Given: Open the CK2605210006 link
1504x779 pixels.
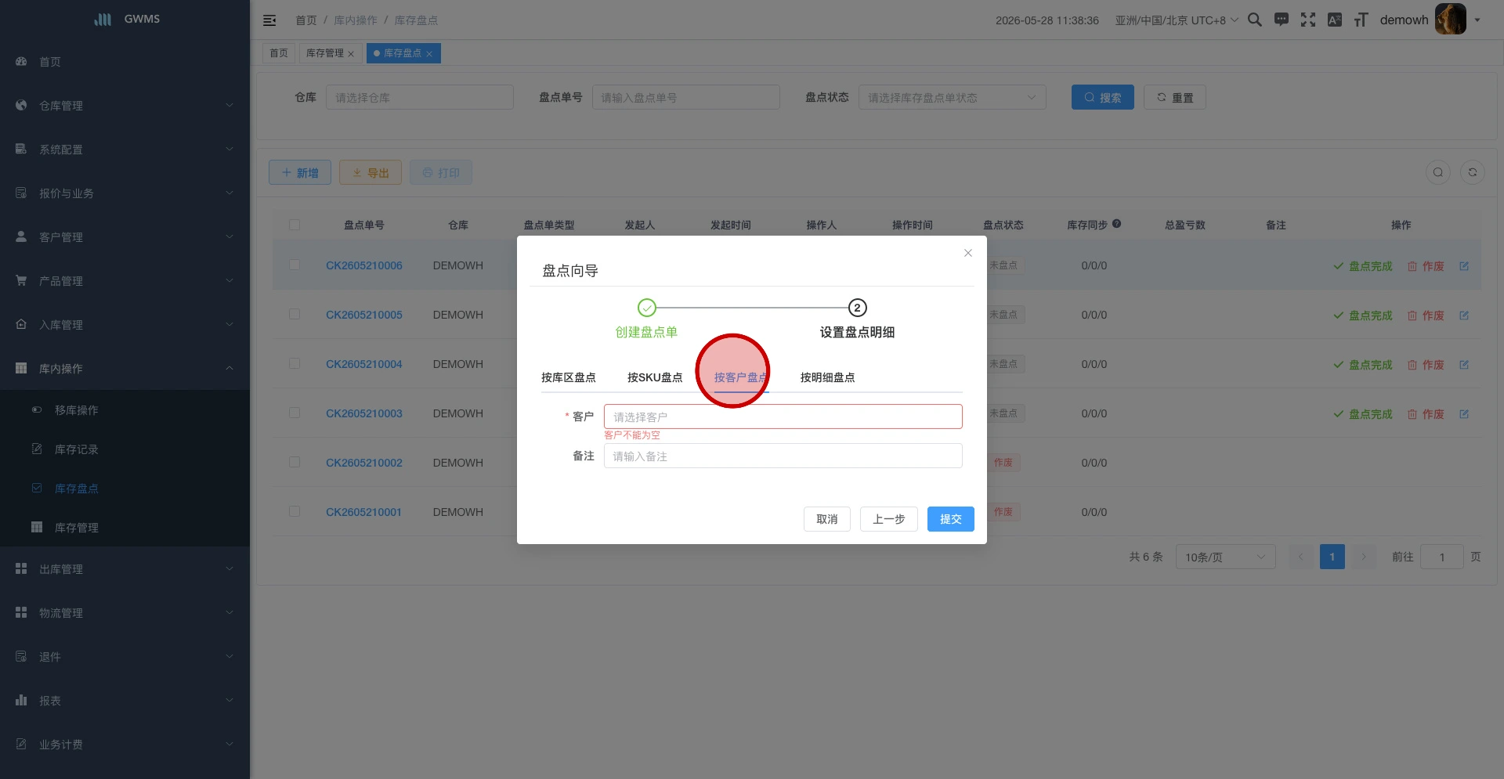Looking at the screenshot, I should click(364, 265).
